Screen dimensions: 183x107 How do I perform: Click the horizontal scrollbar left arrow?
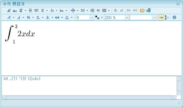[x=4, y=97]
